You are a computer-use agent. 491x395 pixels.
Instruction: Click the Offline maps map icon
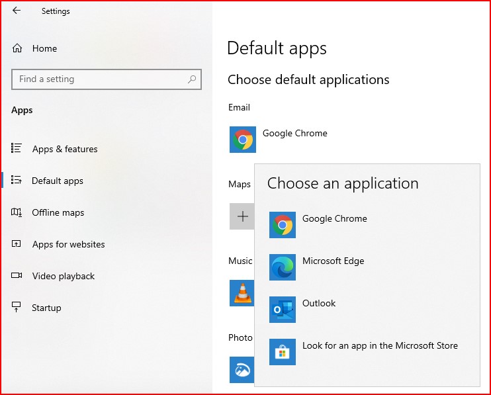click(x=17, y=212)
